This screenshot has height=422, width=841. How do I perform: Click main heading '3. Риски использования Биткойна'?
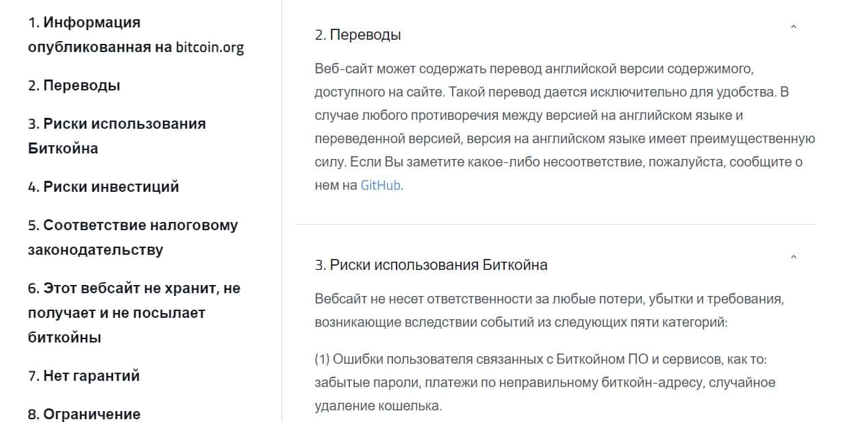point(431,264)
